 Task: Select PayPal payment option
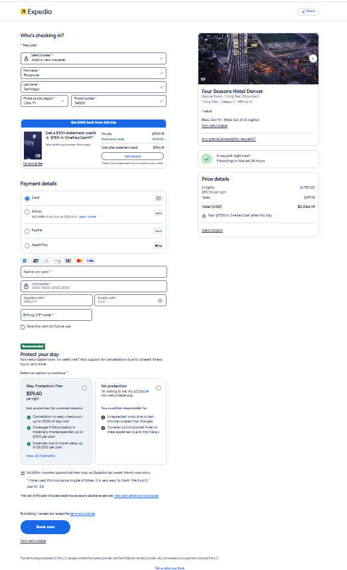point(27,231)
